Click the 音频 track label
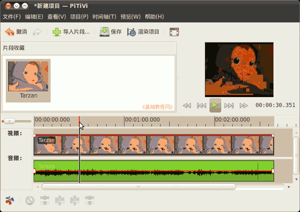Viewport: 300px width, 212px height. tap(15, 158)
